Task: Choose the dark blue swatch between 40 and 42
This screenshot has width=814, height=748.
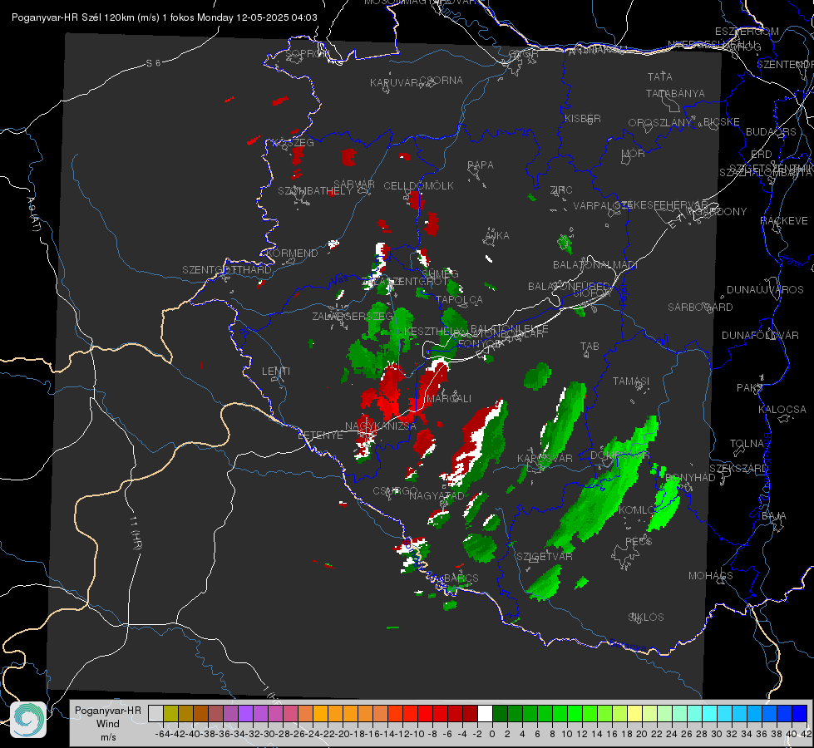Action: (800, 714)
